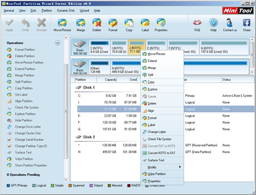Choose Explore Partition in Operations panel
Image resolution: width=256 pixels, height=195 pixels.
point(25,114)
